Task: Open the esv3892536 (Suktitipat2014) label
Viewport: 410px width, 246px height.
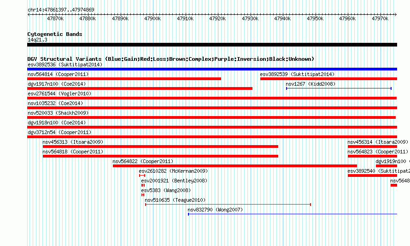Action: click(x=65, y=64)
